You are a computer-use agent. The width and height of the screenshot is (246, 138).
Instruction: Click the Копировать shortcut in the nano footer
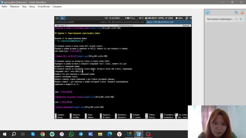[167, 117]
